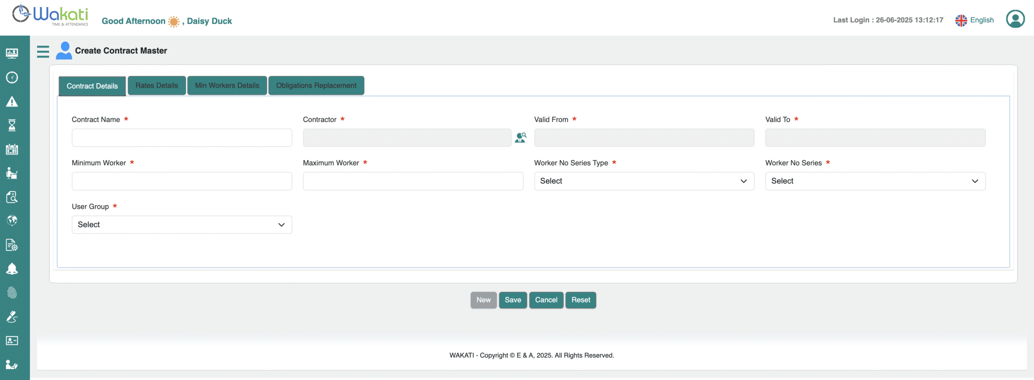Change language via English flag selector
This screenshot has width=1034, height=380.
975,20
